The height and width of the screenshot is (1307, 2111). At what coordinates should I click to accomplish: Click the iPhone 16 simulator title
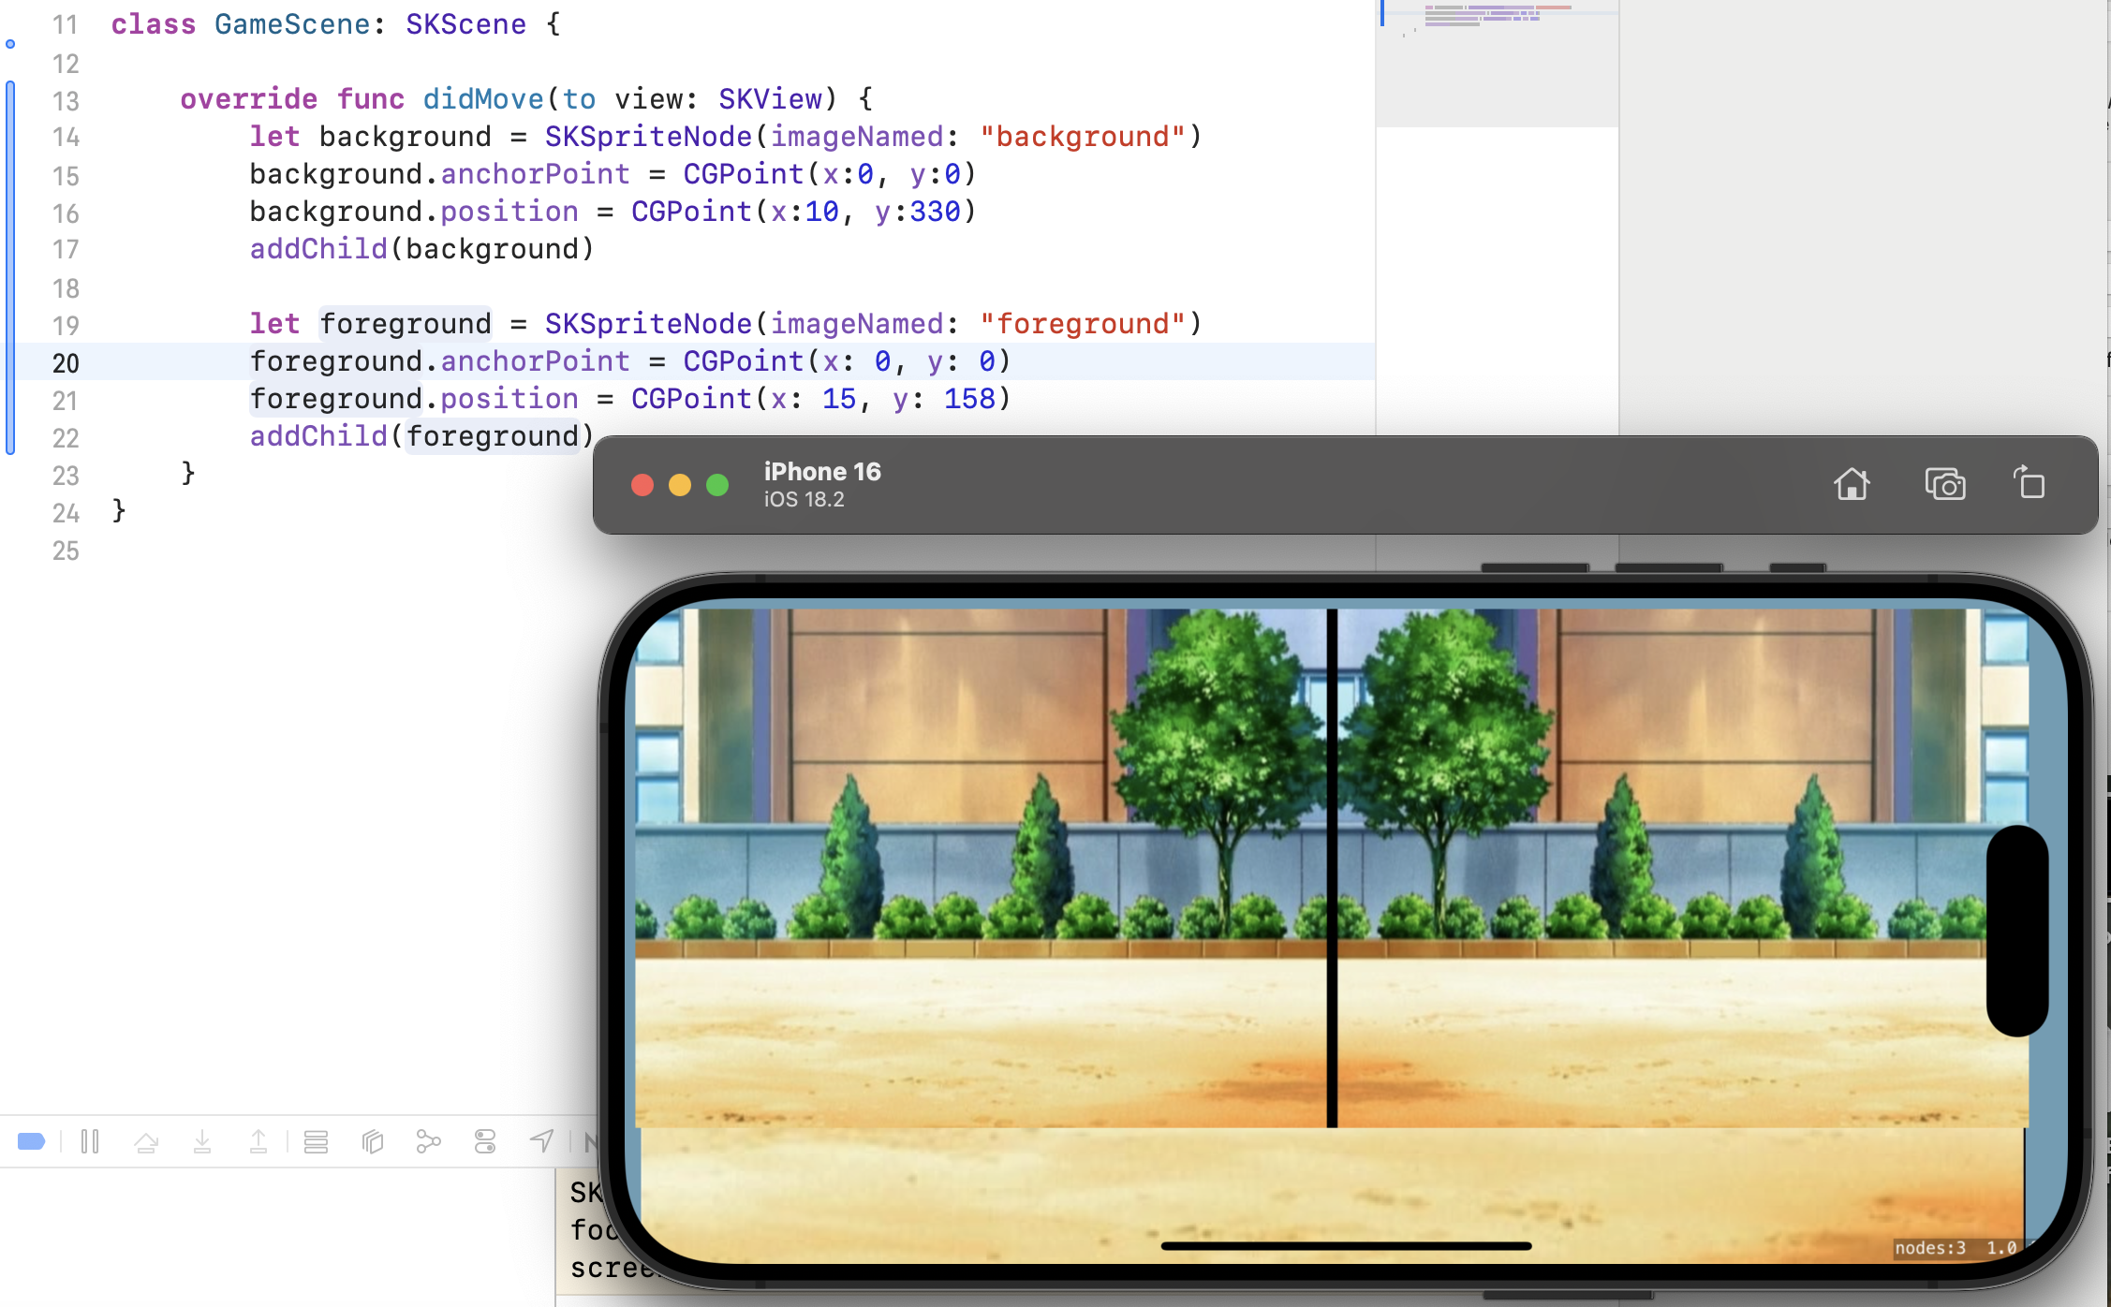click(x=821, y=472)
